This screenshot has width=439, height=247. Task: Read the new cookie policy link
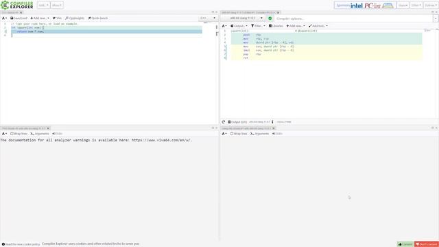(21, 244)
